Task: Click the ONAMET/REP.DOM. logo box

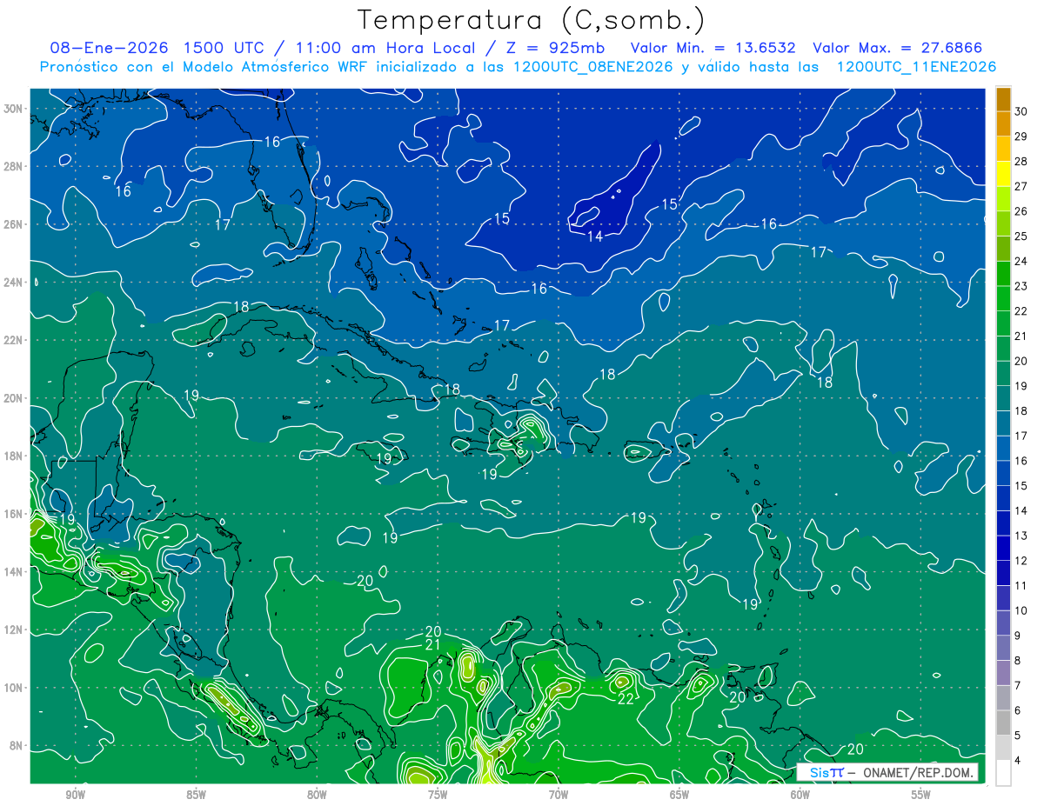Action: tap(887, 772)
